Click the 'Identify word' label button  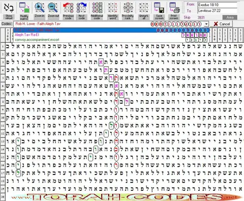click(x=112, y=17)
